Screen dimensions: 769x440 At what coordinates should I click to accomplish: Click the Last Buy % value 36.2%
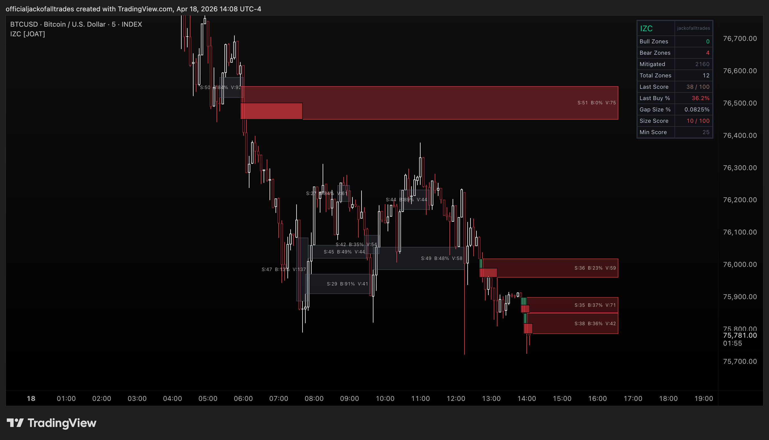(x=700, y=98)
